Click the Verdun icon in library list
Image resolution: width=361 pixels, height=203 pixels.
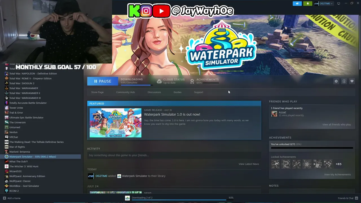pos(6,132)
